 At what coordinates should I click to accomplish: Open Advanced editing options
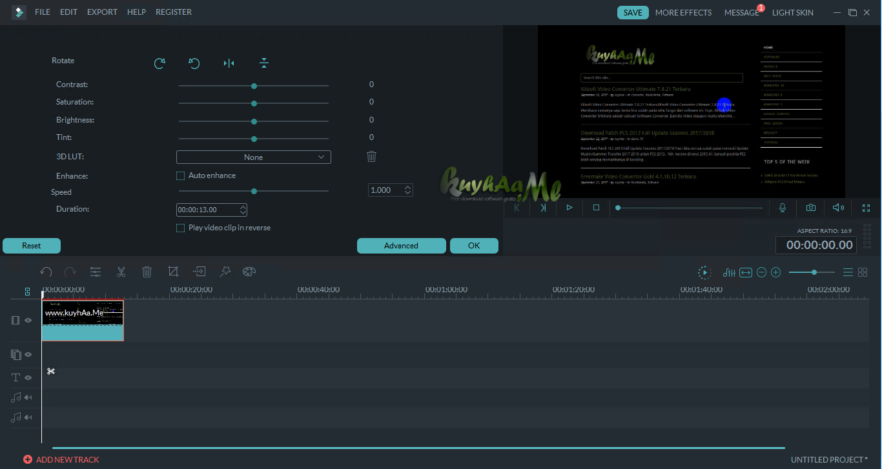[402, 246]
